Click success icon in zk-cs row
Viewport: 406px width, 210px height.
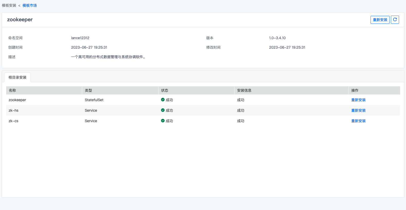(x=163, y=121)
